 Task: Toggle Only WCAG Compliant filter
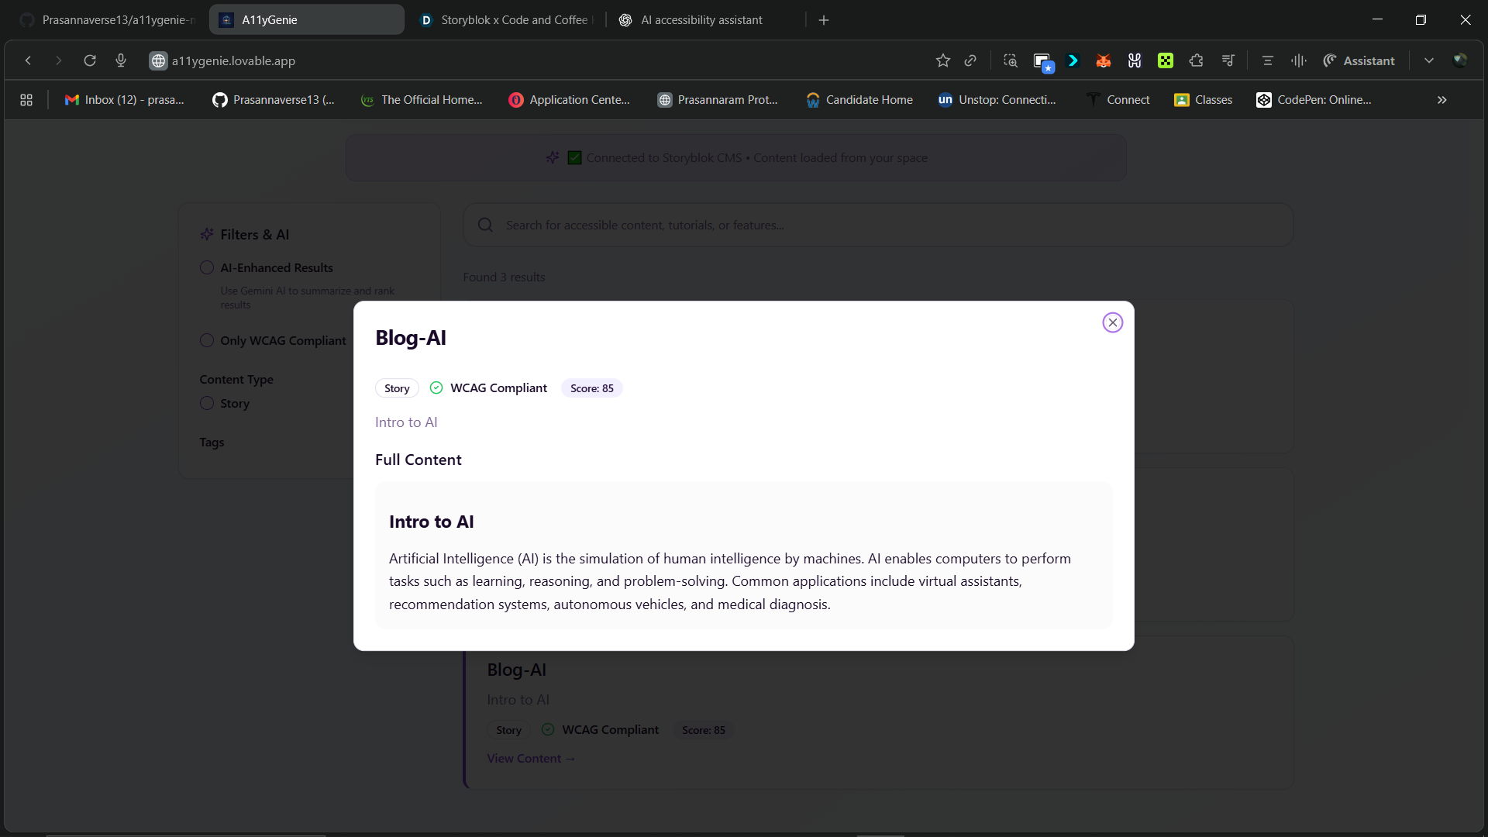point(207,340)
